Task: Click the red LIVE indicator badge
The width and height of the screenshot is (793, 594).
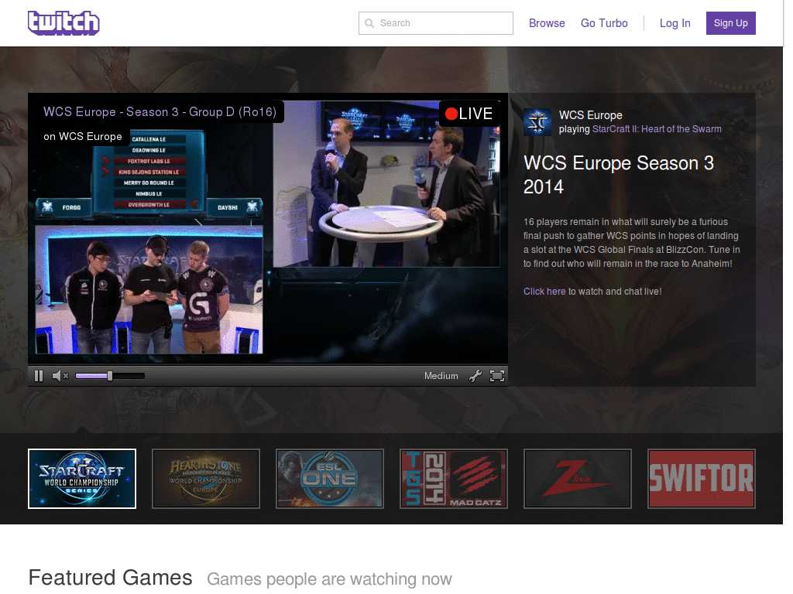Action: pyautogui.click(x=469, y=114)
